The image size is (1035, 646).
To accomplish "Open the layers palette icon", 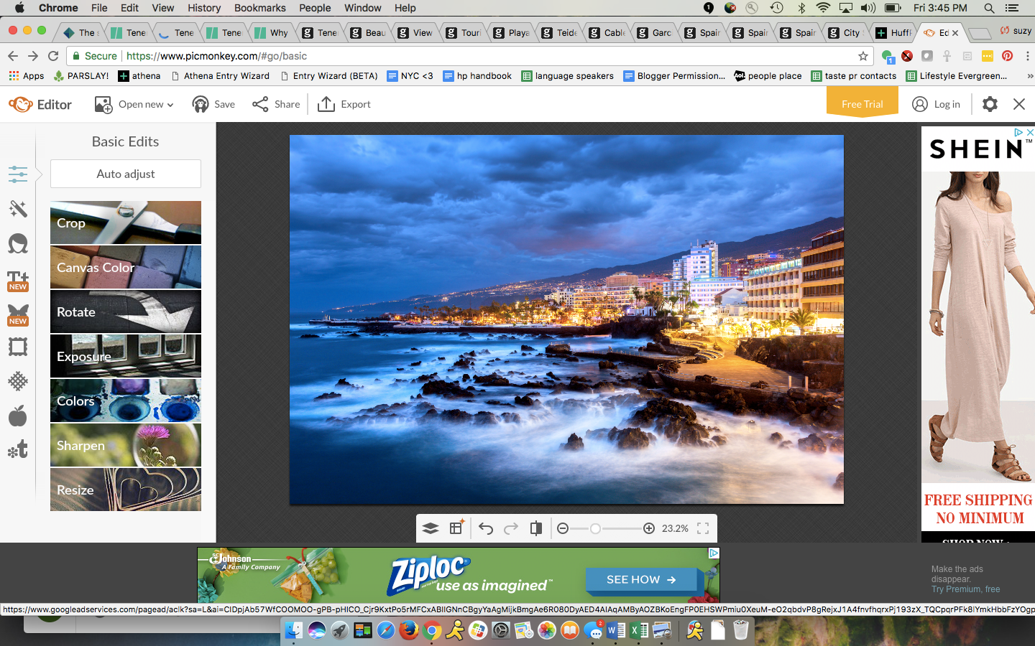I will 431,529.
